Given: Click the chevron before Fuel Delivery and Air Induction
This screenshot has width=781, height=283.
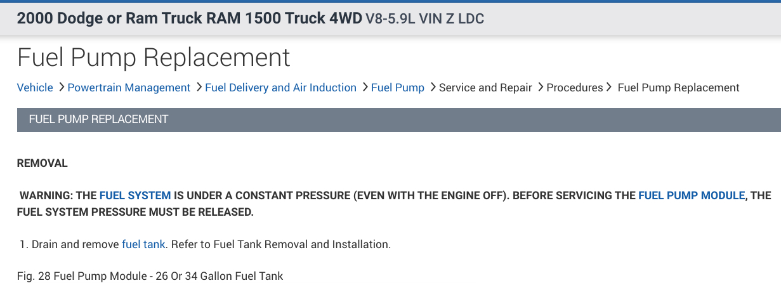Looking at the screenshot, I should point(199,87).
